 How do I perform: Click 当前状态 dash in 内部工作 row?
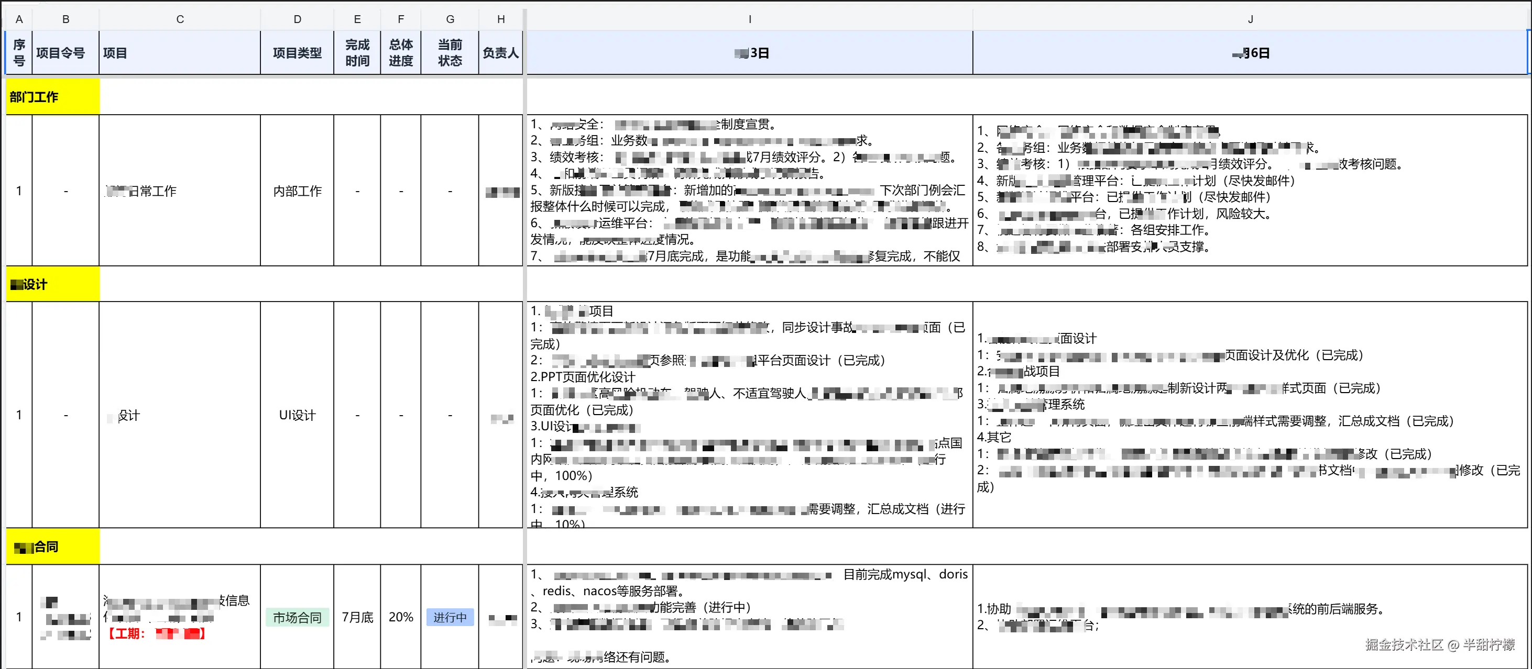coord(450,191)
